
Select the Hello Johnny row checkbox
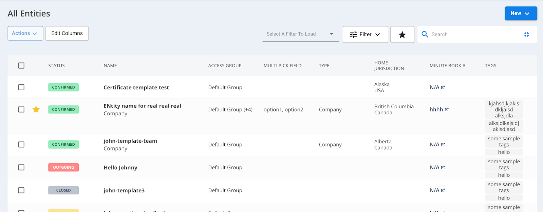[x=21, y=167]
